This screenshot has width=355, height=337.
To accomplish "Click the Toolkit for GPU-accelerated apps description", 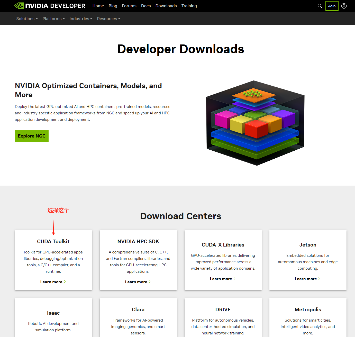I will pyautogui.click(x=53, y=262).
